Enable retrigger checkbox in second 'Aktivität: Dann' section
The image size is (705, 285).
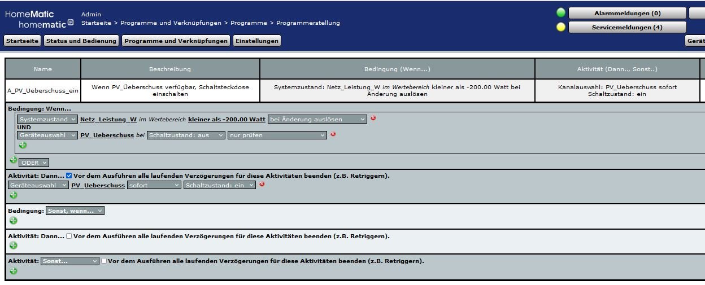[x=69, y=236]
